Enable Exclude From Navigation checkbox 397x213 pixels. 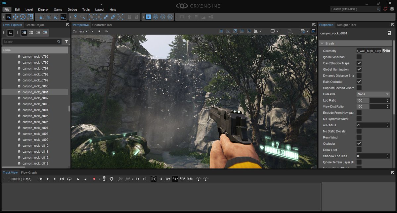[359, 113]
